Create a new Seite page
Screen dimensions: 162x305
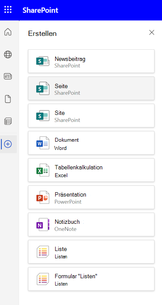click(91, 89)
